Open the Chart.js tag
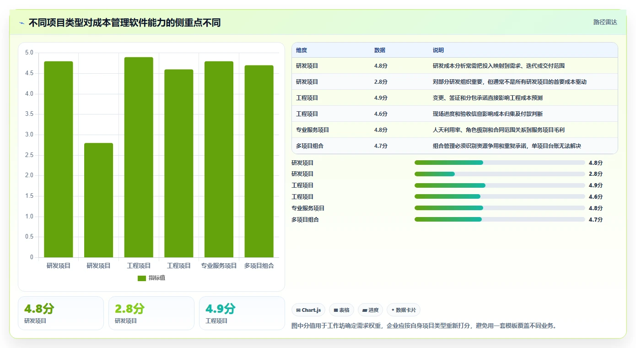Screen dimensions: 636x348 pyautogui.click(x=308, y=310)
